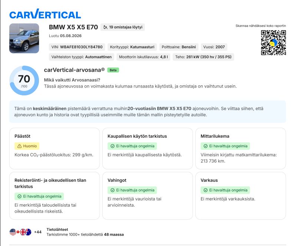Click the green Beta badge
This screenshot has height=246, width=294.
point(113,70)
